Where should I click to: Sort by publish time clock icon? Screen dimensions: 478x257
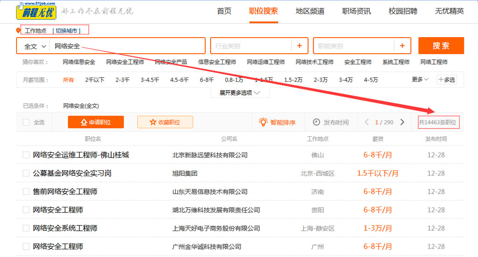pos(316,122)
